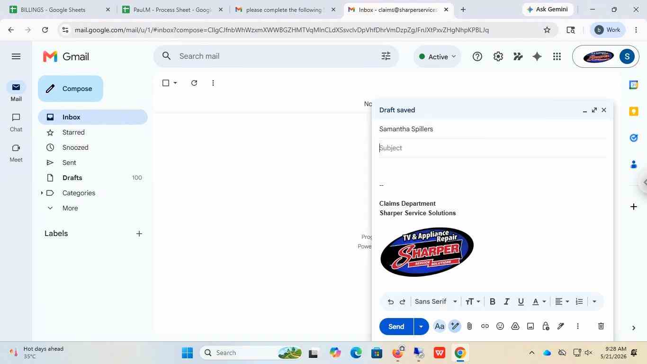
Task: Discard the draft with the trash icon
Action: point(601,326)
